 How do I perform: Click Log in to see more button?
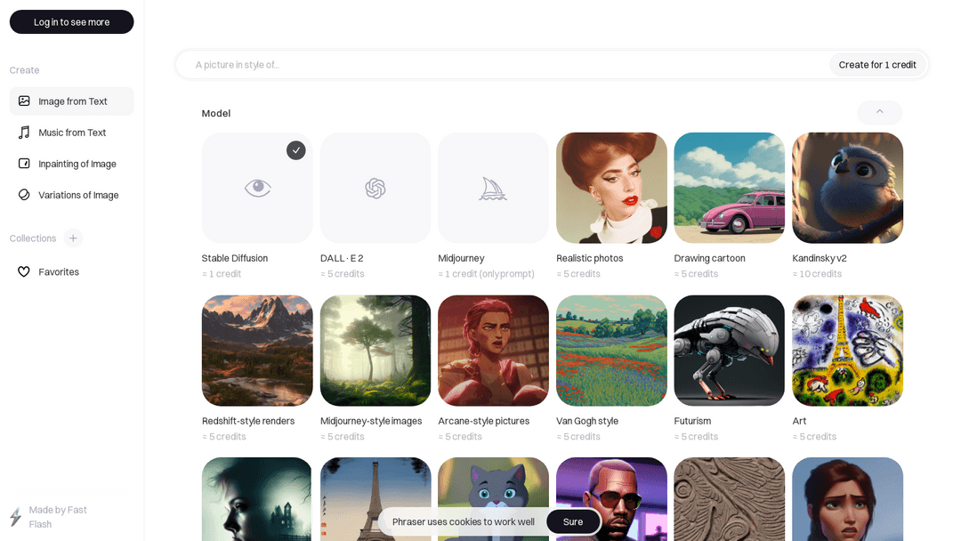[72, 22]
